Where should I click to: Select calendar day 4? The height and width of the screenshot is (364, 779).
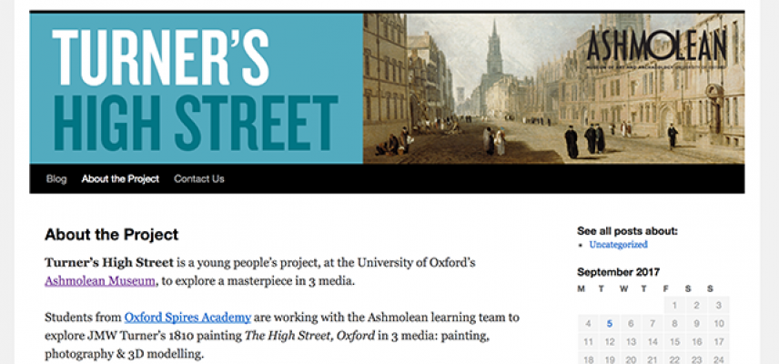tap(588, 324)
